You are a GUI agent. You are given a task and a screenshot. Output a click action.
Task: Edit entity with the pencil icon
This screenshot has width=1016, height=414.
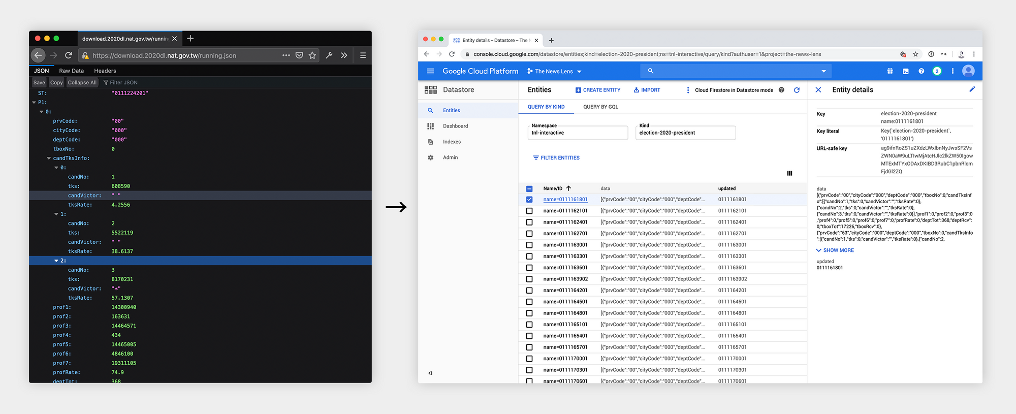pos(972,89)
